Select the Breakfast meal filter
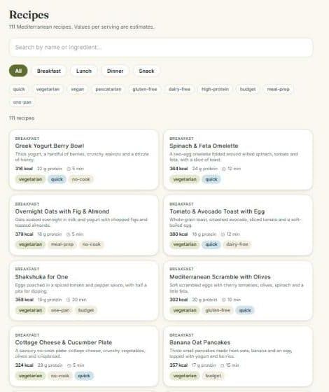This screenshot has width=329, height=392. 49,71
